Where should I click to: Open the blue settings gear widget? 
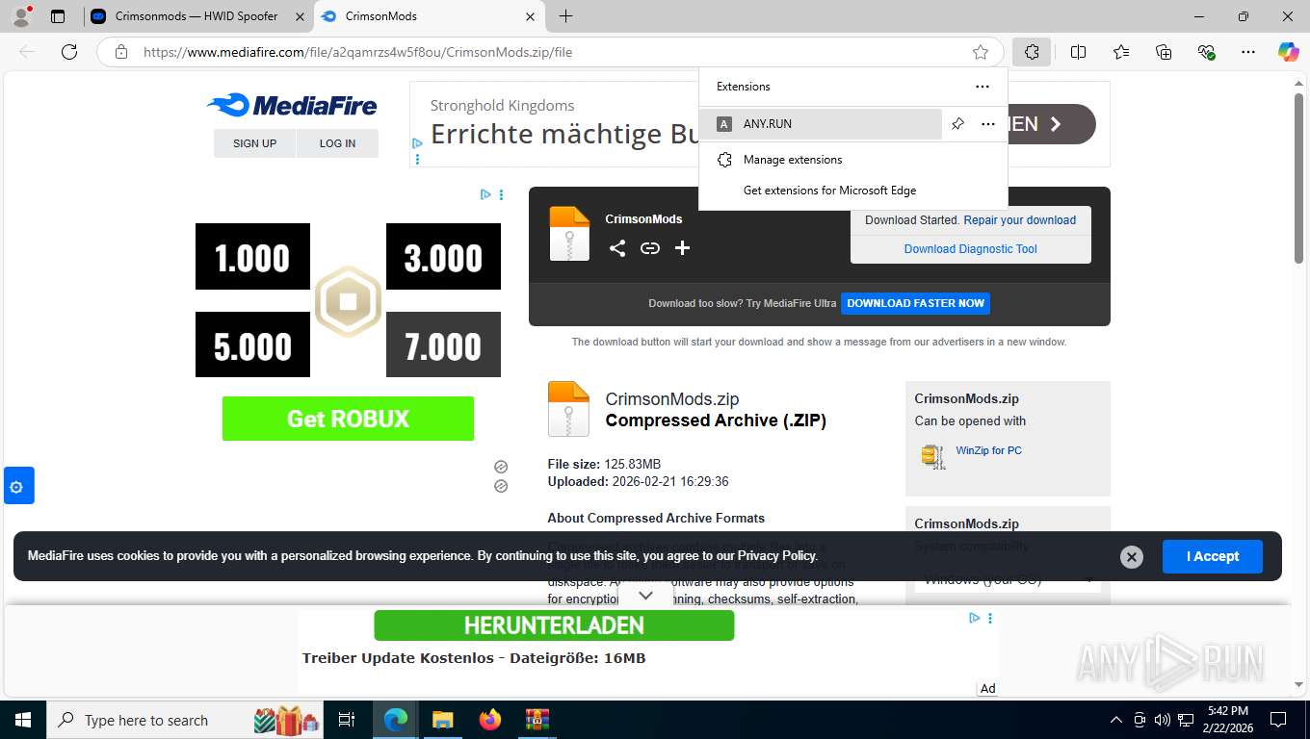[x=17, y=486]
